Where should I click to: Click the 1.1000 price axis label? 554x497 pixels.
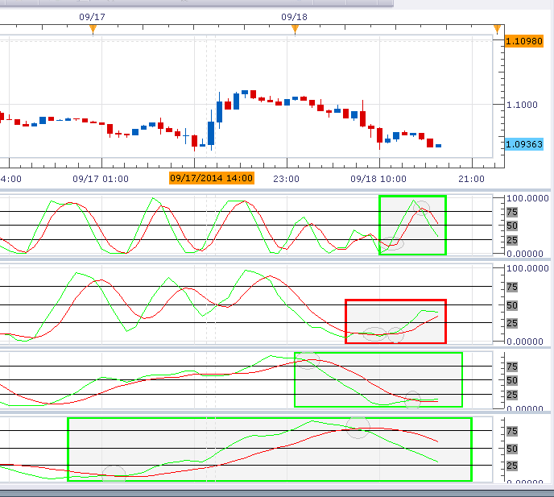click(x=522, y=105)
